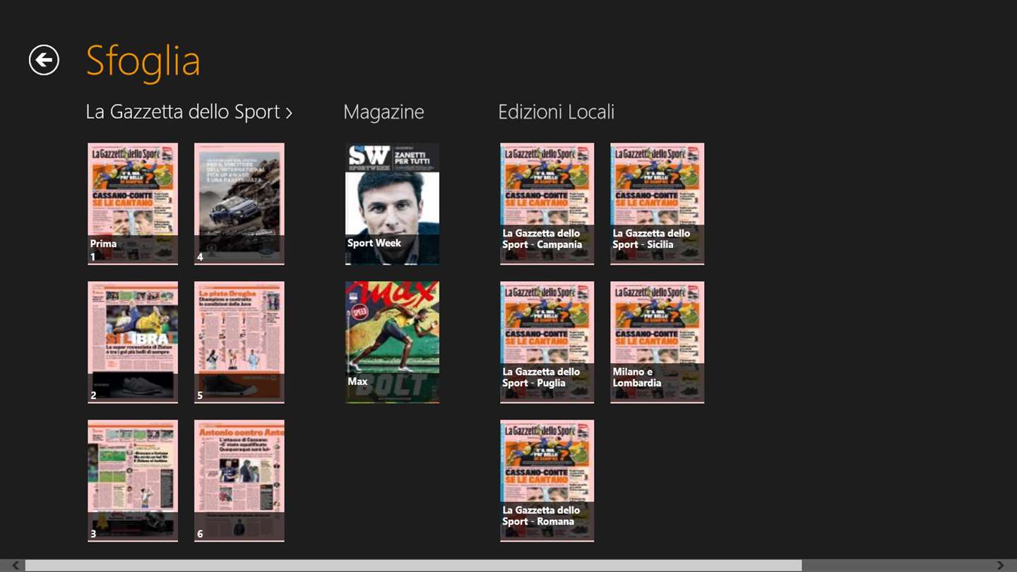Go back with the circular arrow button
Viewport: 1017px width, 572px height.
[x=44, y=60]
